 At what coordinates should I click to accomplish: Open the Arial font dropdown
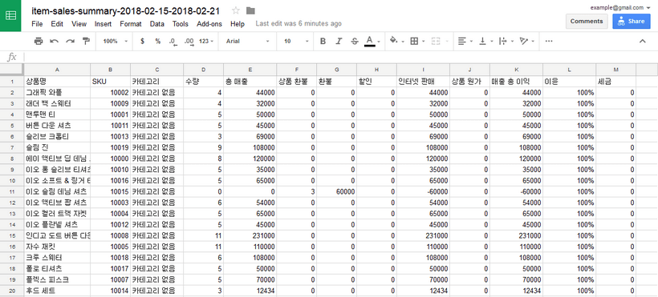248,41
